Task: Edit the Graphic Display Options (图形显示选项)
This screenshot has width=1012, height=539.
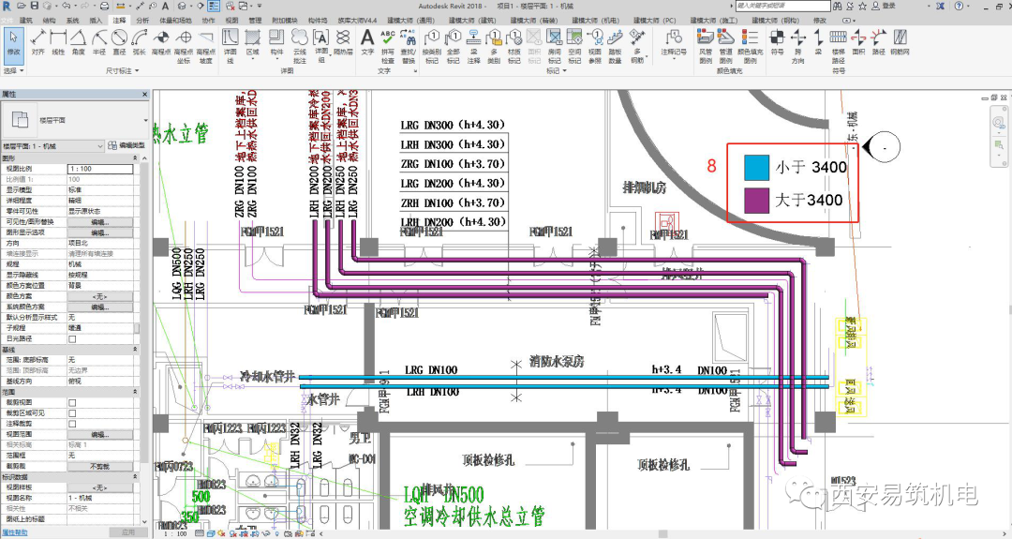Action: coord(100,232)
